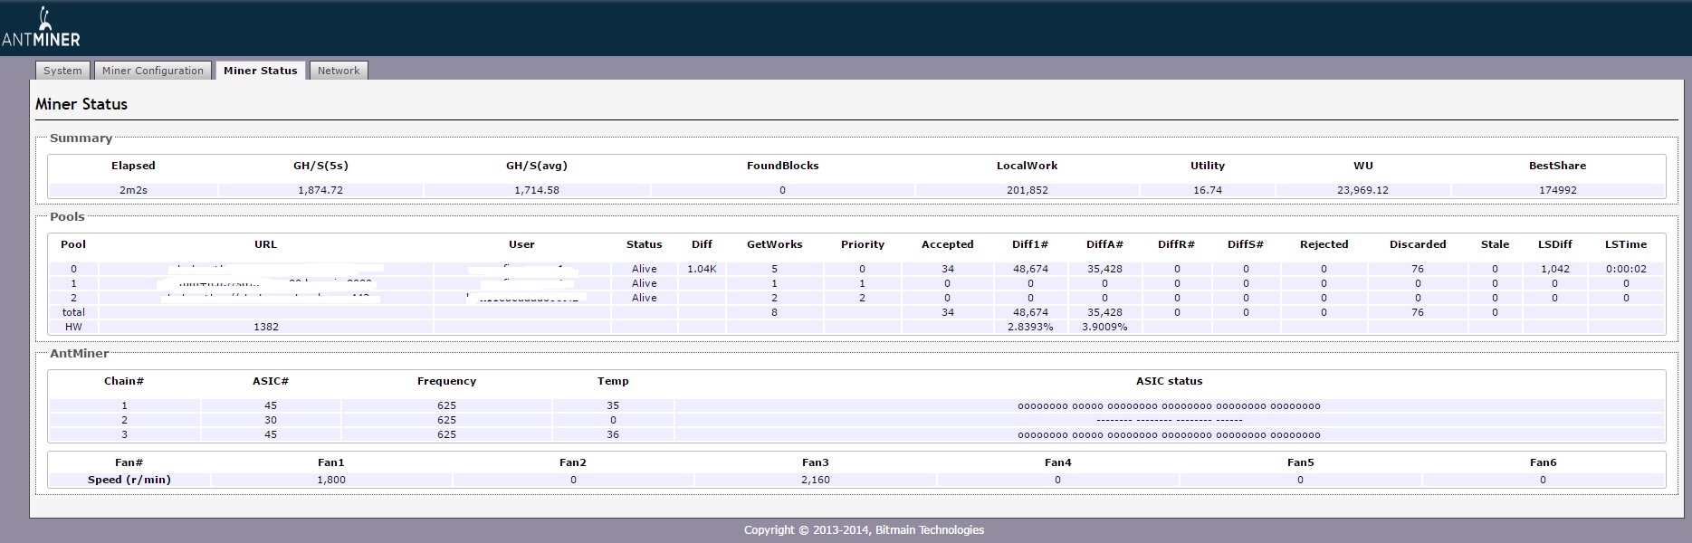Click WU value 23,969.12
Image resolution: width=1692 pixels, height=543 pixels.
coord(1362,190)
